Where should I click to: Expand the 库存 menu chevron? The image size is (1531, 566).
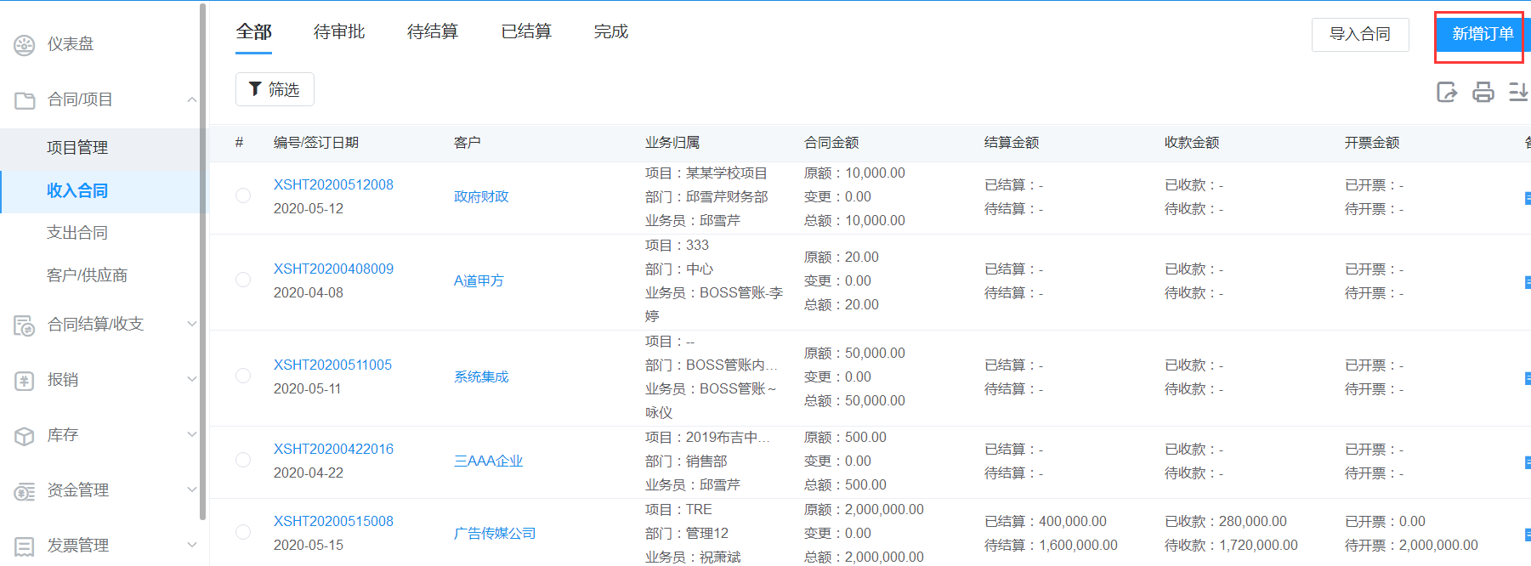click(192, 434)
